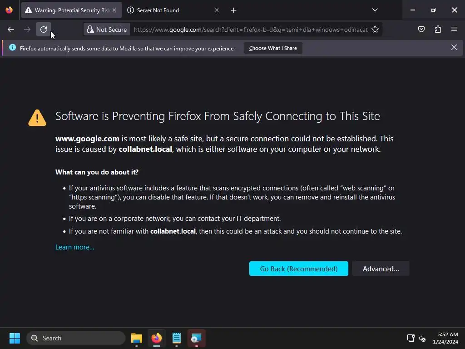
Task: Open the Save to Pocket icon
Action: point(421,30)
